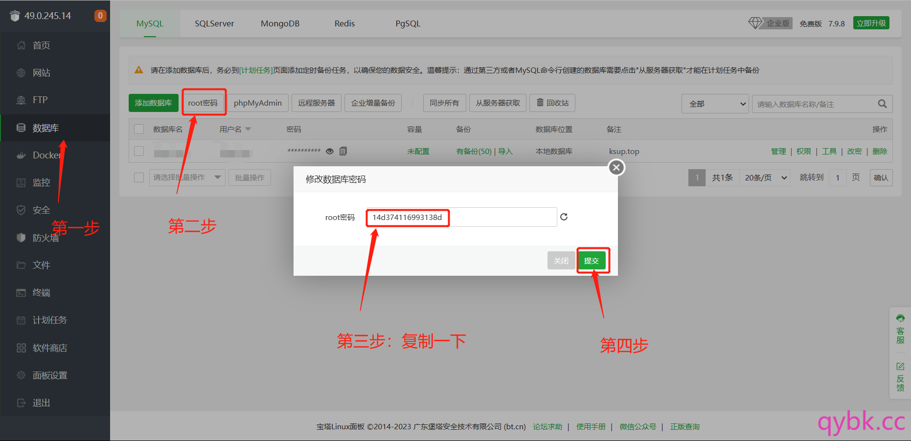This screenshot has width=911, height=441.
Task: Click the 立即升级 upgrade button
Action: pyautogui.click(x=871, y=23)
